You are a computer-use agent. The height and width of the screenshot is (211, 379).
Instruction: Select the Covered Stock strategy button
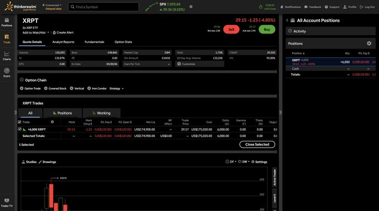click(55, 89)
